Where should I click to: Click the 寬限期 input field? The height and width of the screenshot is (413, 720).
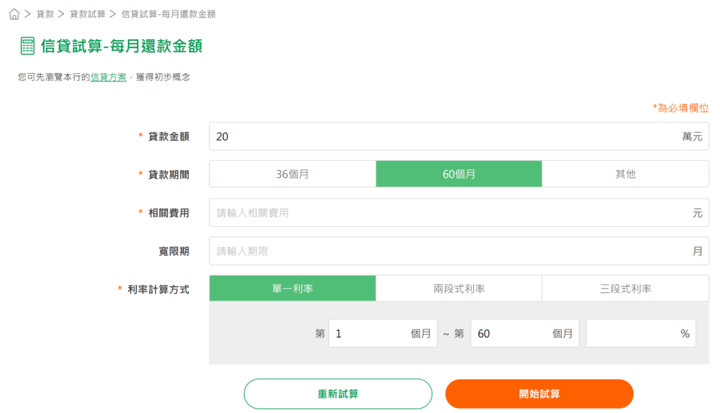(443, 251)
